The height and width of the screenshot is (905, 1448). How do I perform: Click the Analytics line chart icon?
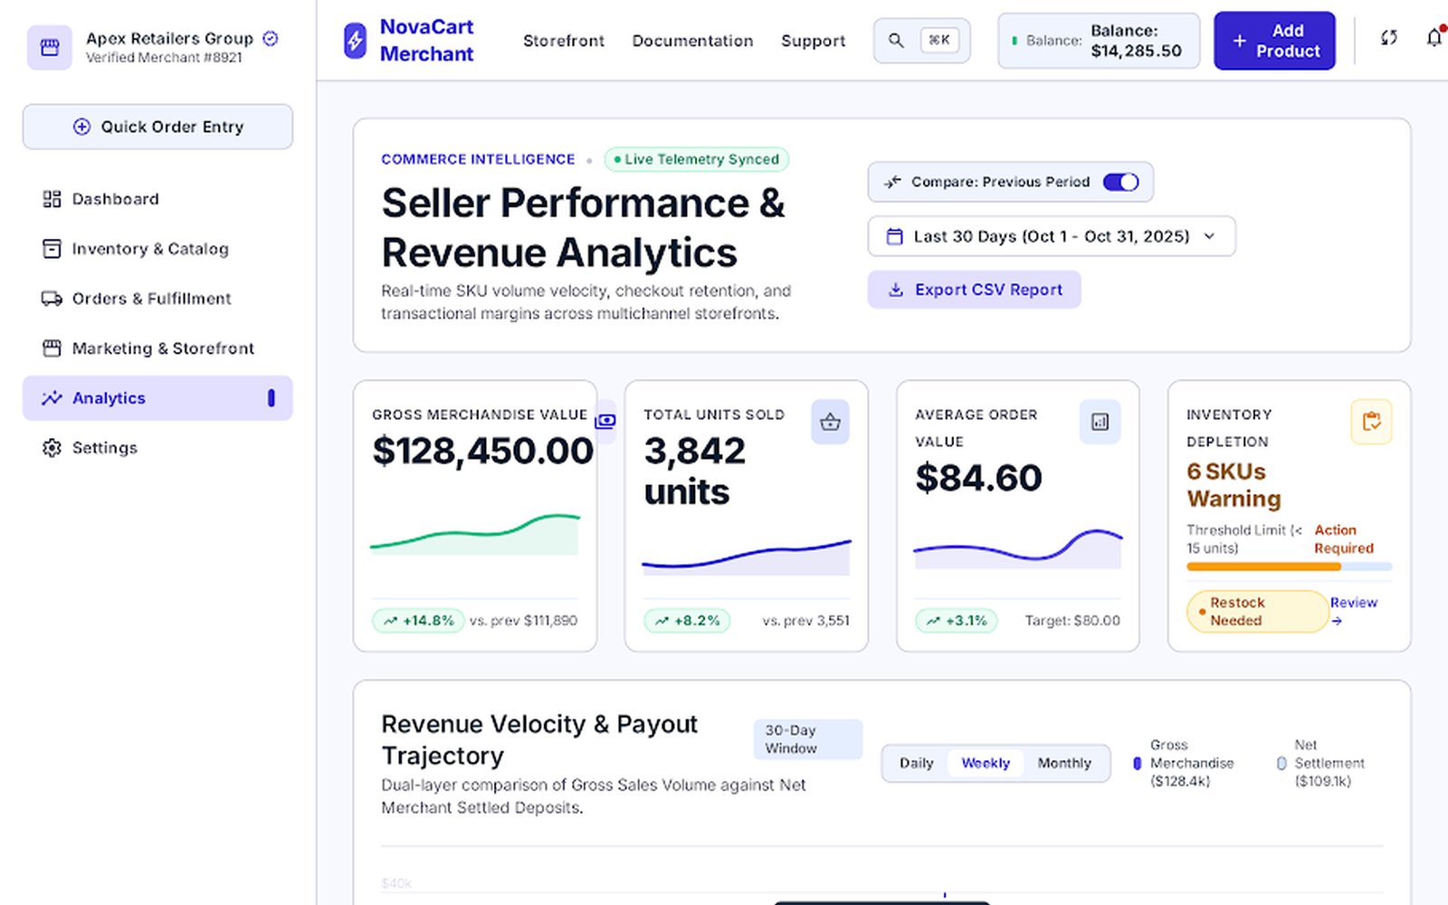(52, 398)
